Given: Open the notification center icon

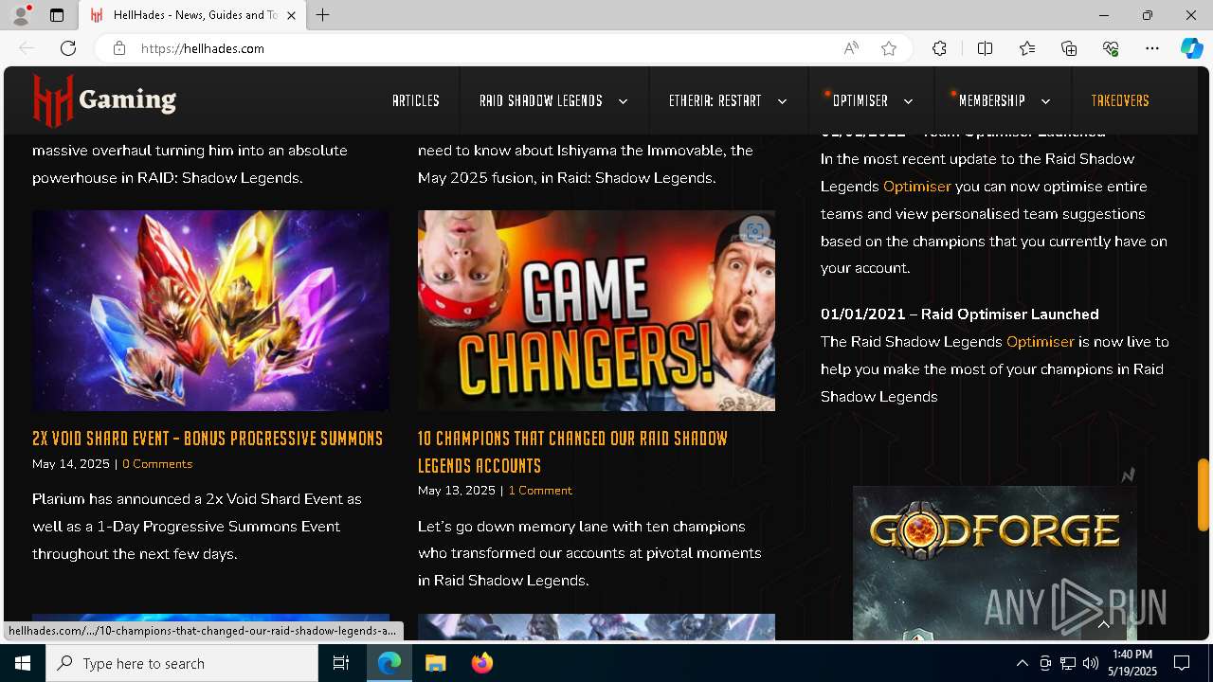Looking at the screenshot, I should pyautogui.click(x=1182, y=663).
